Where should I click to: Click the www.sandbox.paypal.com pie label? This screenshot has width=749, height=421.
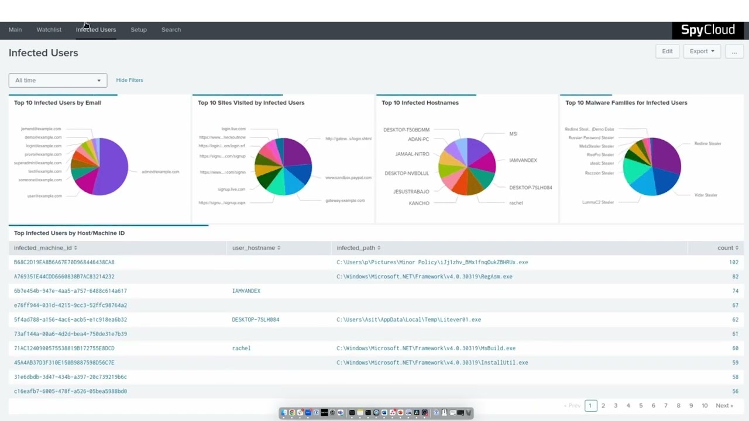pyautogui.click(x=348, y=178)
